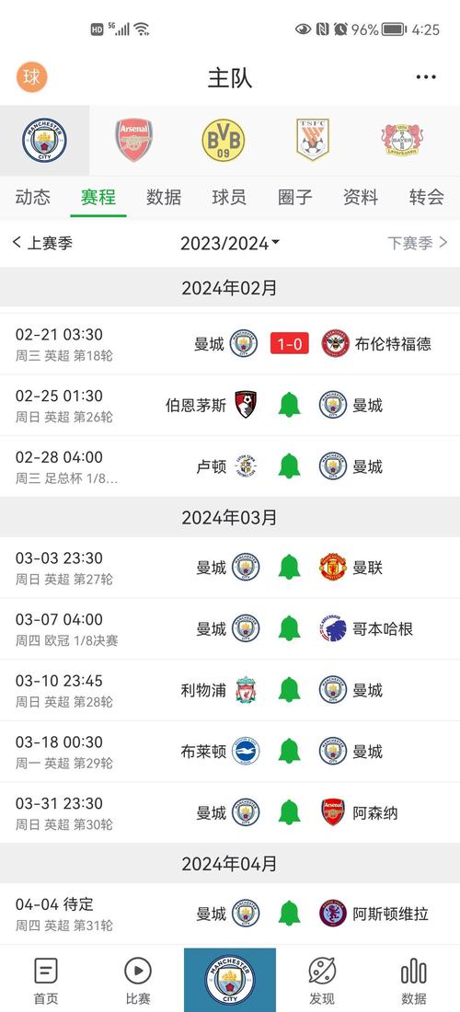Viewport: 460px width, 1012px height.
Task: Select the Borussia Dortmund BVB logo
Action: [224, 140]
